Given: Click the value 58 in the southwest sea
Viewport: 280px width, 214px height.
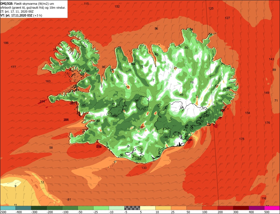Looking at the screenshot, I should pyautogui.click(x=51, y=148).
